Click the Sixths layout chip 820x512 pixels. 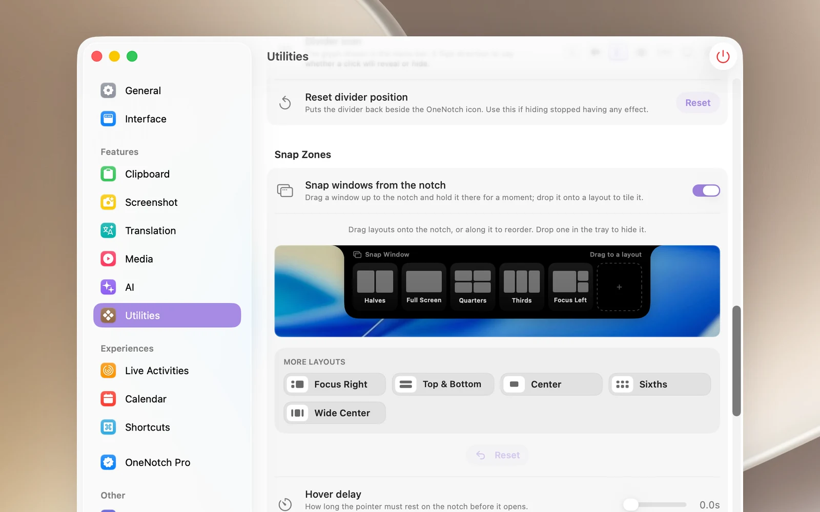(x=660, y=384)
